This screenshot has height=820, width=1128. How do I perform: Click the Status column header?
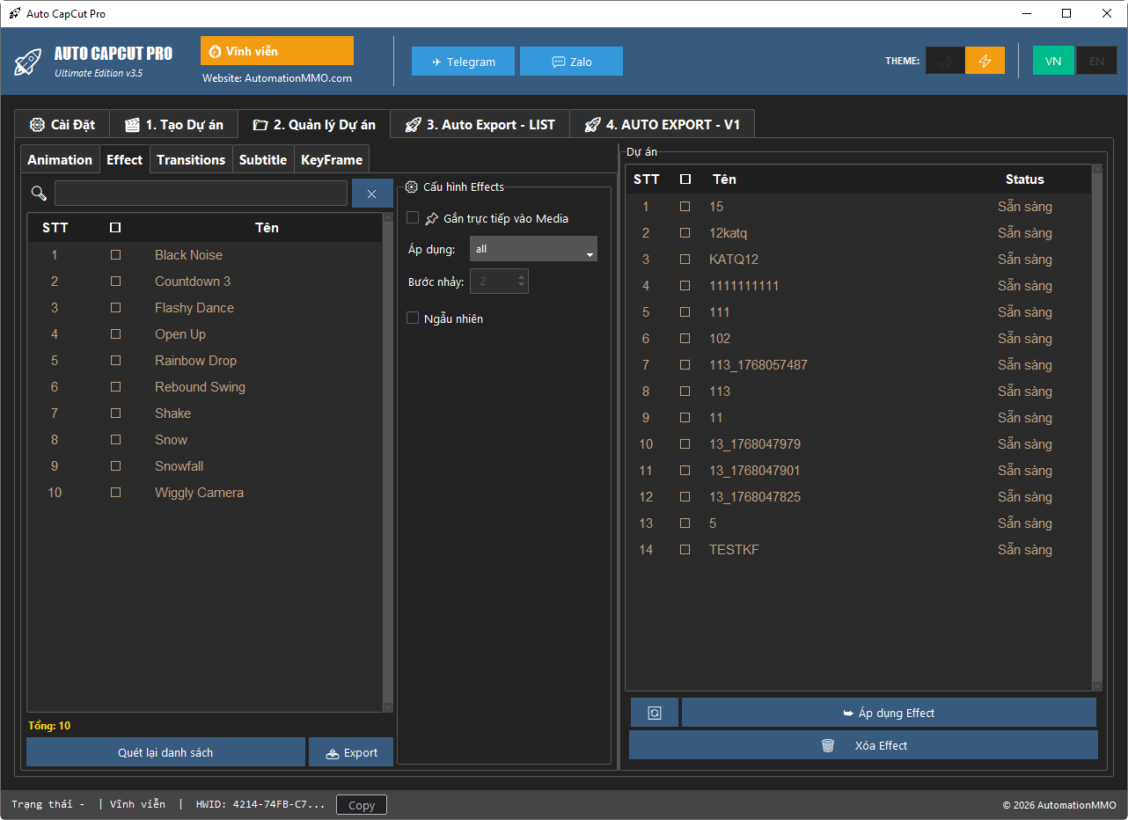point(1025,179)
